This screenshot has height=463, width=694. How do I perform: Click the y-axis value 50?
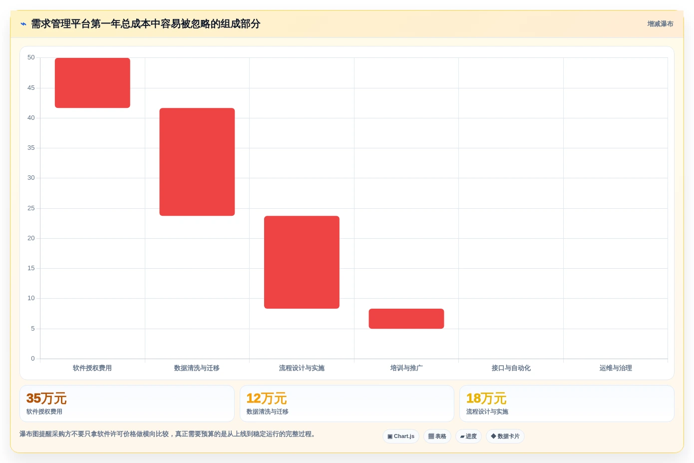point(31,57)
